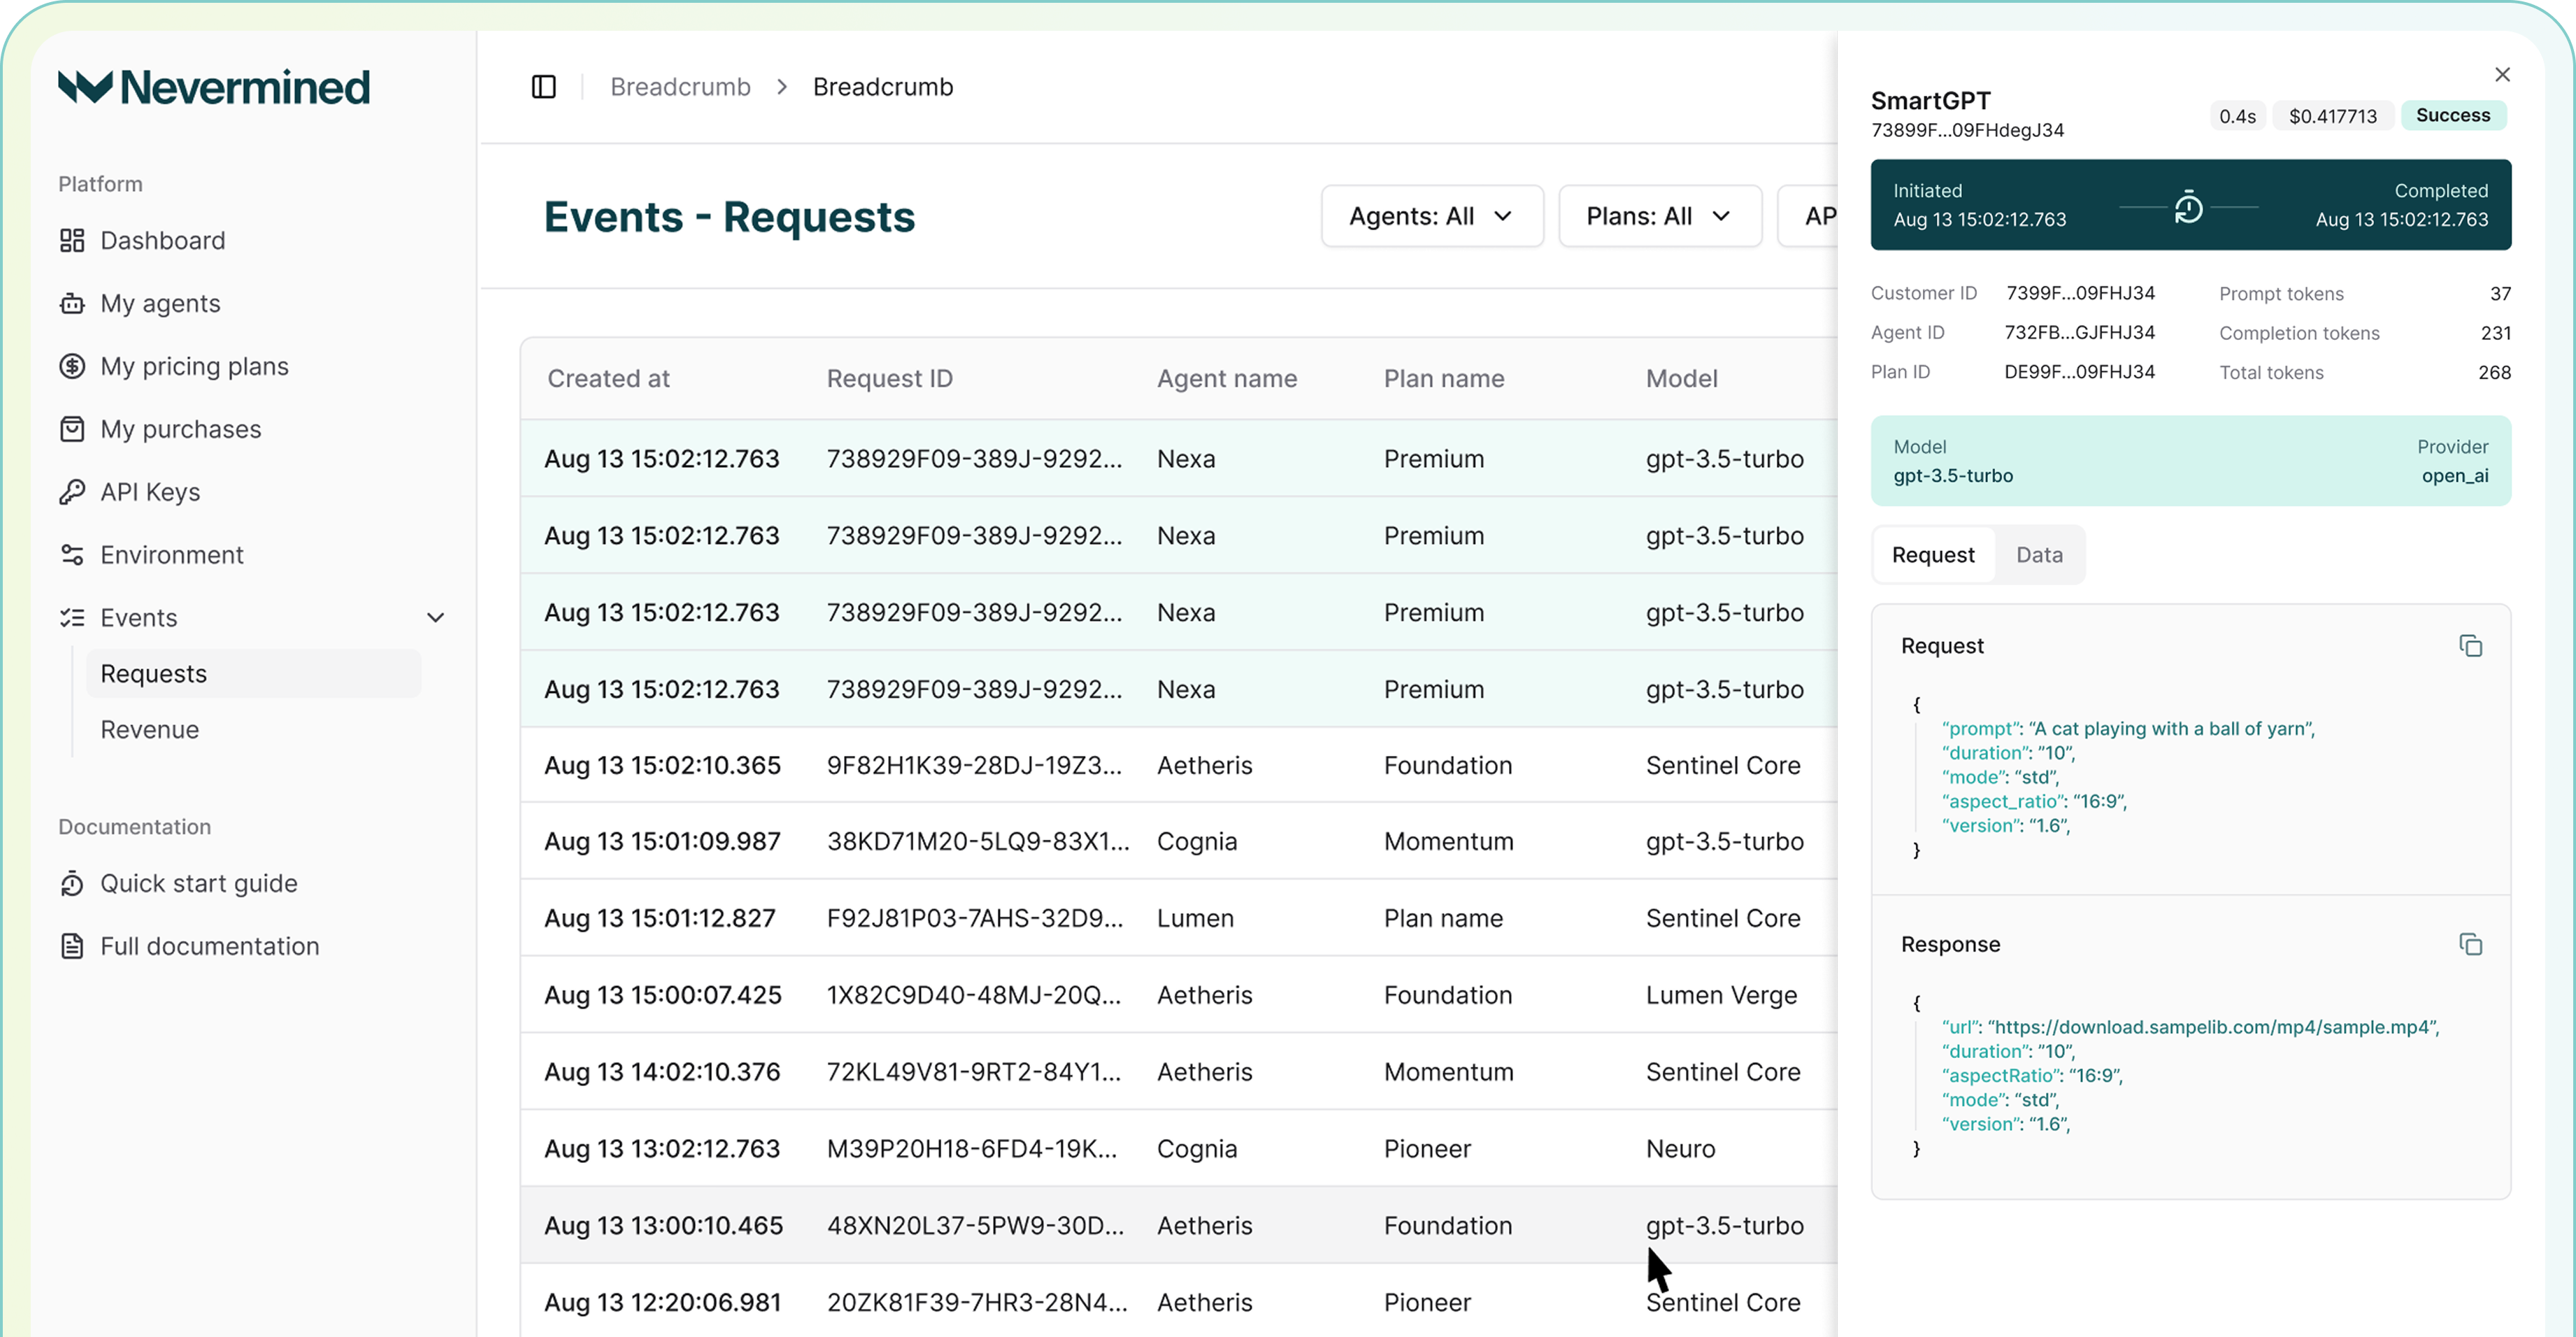Open My pricing plans
The width and height of the screenshot is (2576, 1337).
[195, 366]
